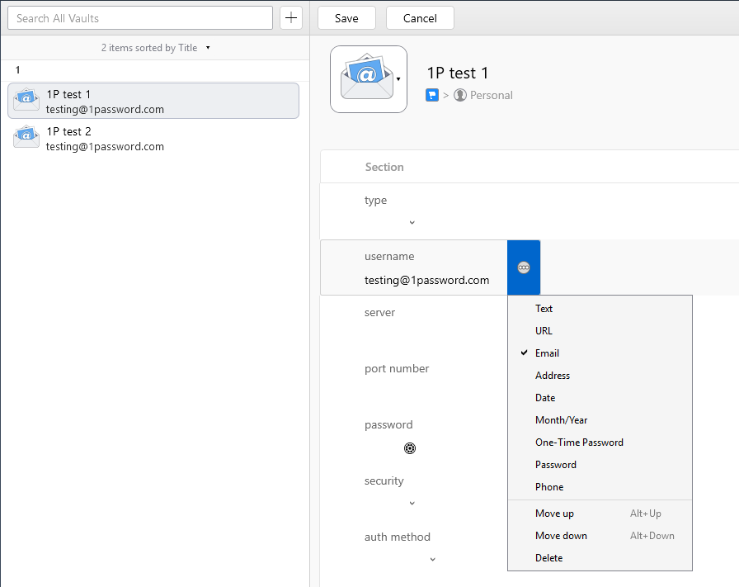Image resolution: width=739 pixels, height=587 pixels.
Task: Click the 1P test 1 title field
Action: (458, 73)
